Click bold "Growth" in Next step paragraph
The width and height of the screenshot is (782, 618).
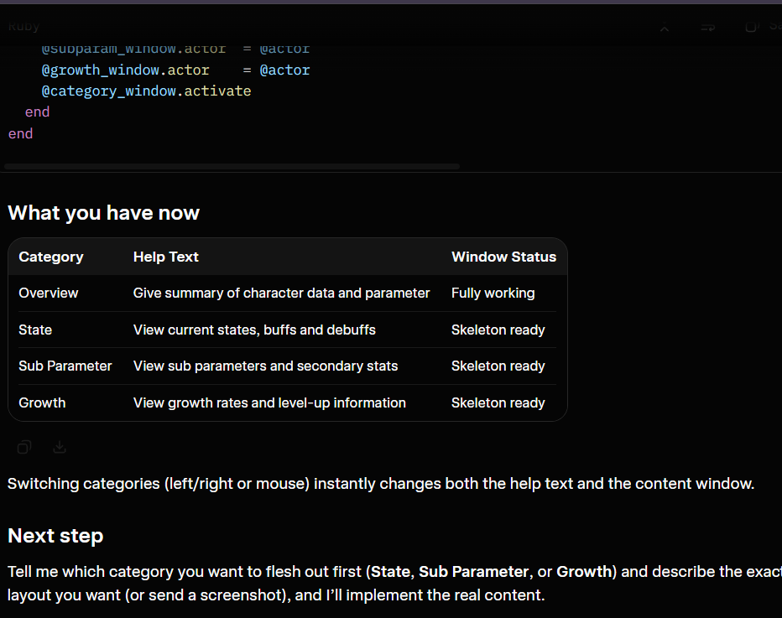tap(584, 572)
